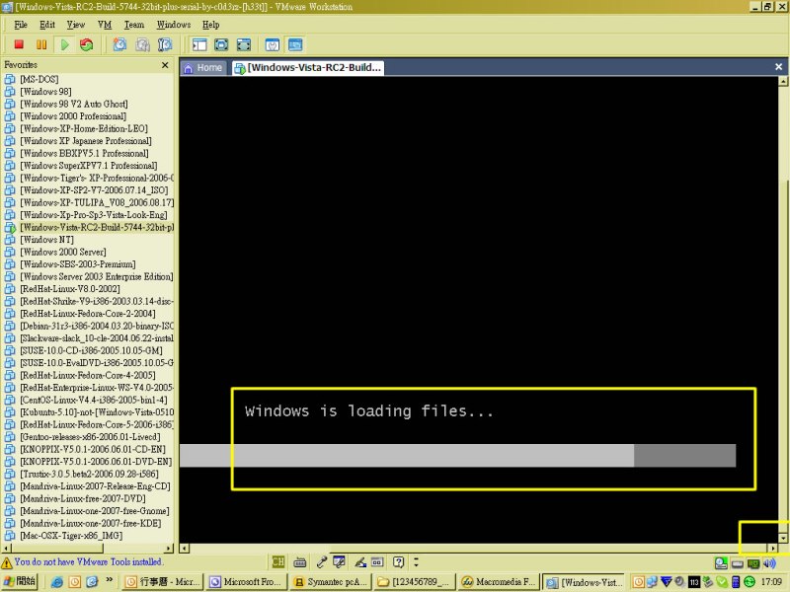790x592 pixels.
Task: Close the Favorites panel
Action: coord(165,65)
